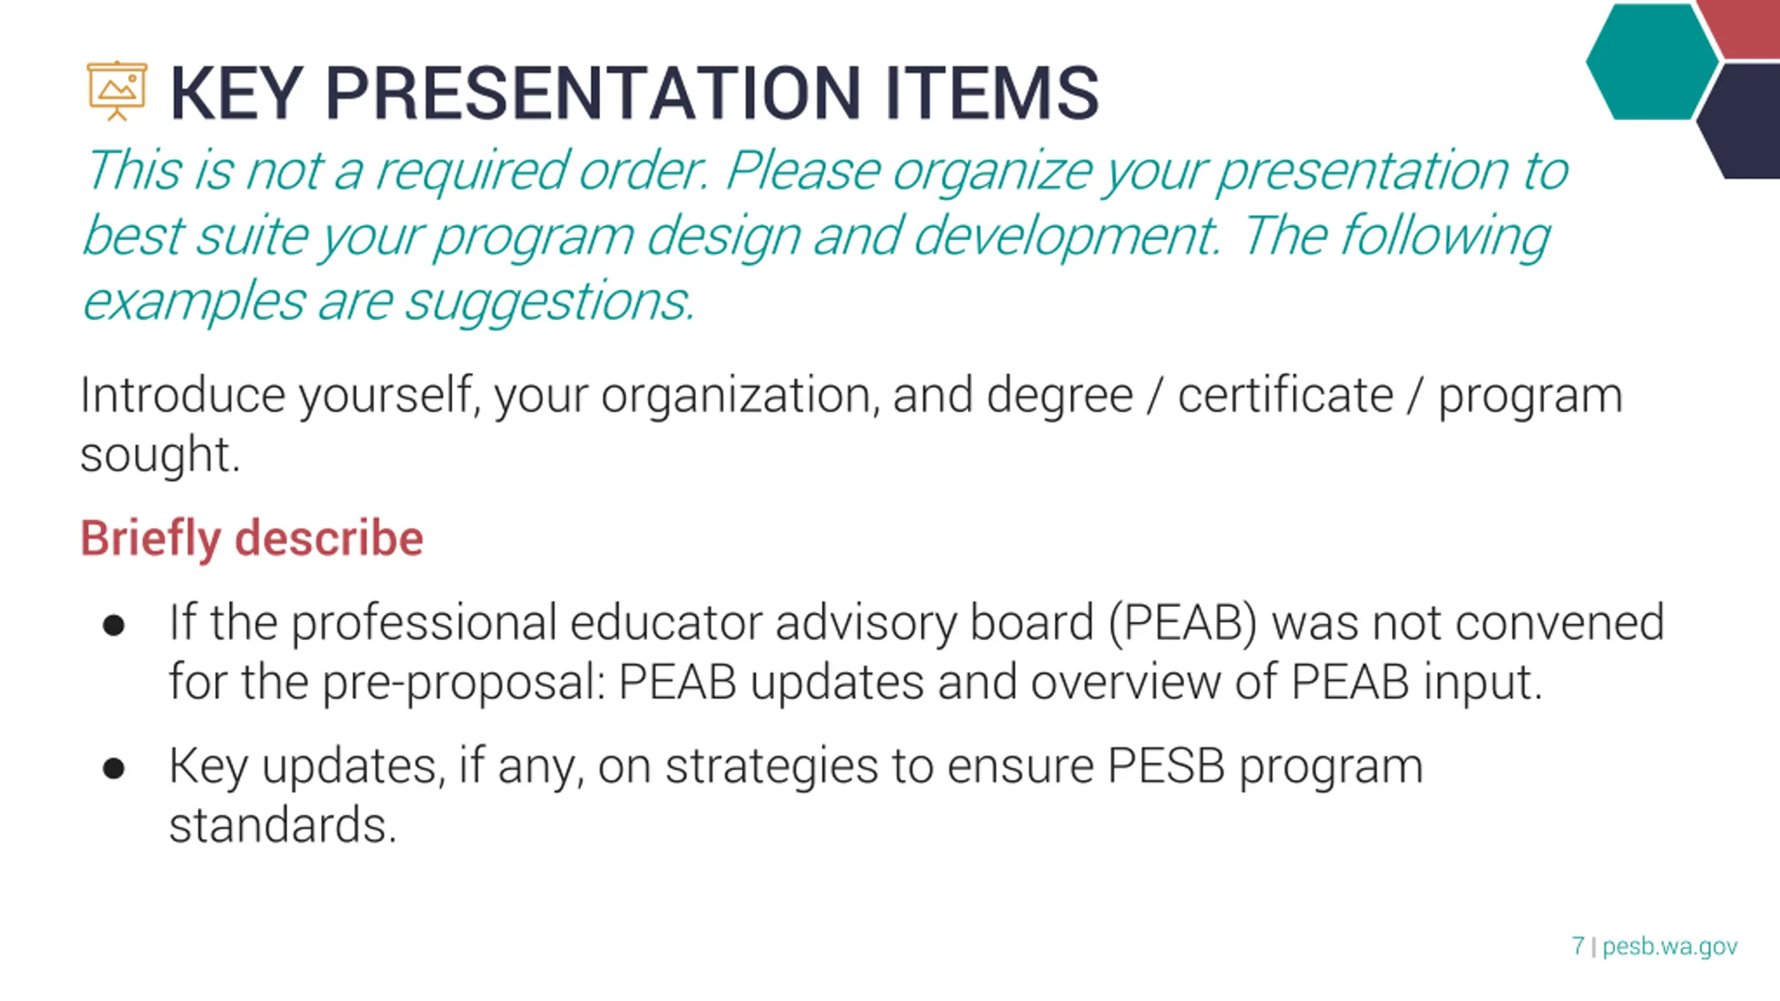Click the word 'standards.' at the bottom
The width and height of the screenshot is (1780, 1001).
(282, 825)
